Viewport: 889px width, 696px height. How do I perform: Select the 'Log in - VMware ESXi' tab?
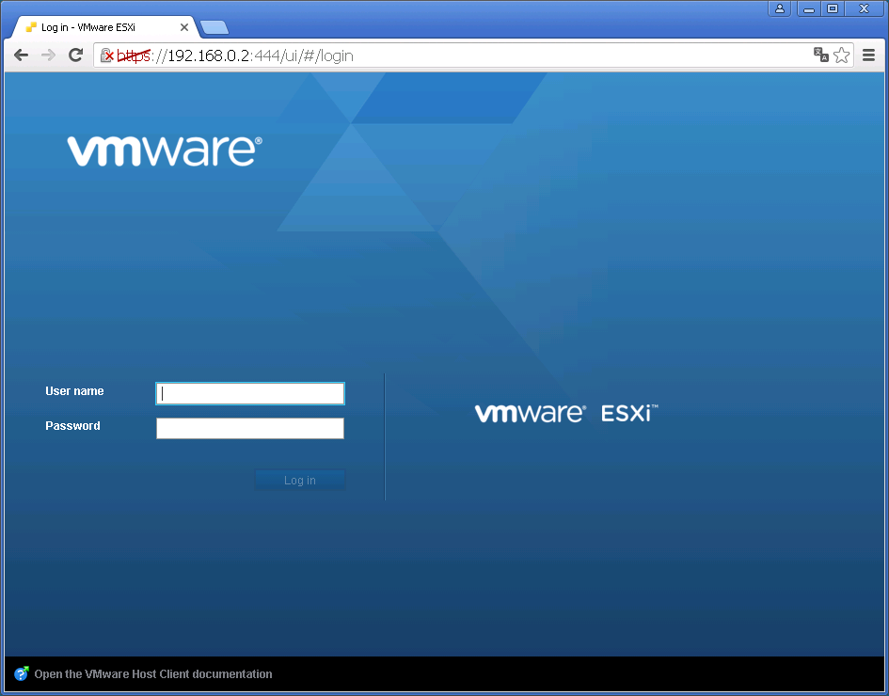[104, 27]
